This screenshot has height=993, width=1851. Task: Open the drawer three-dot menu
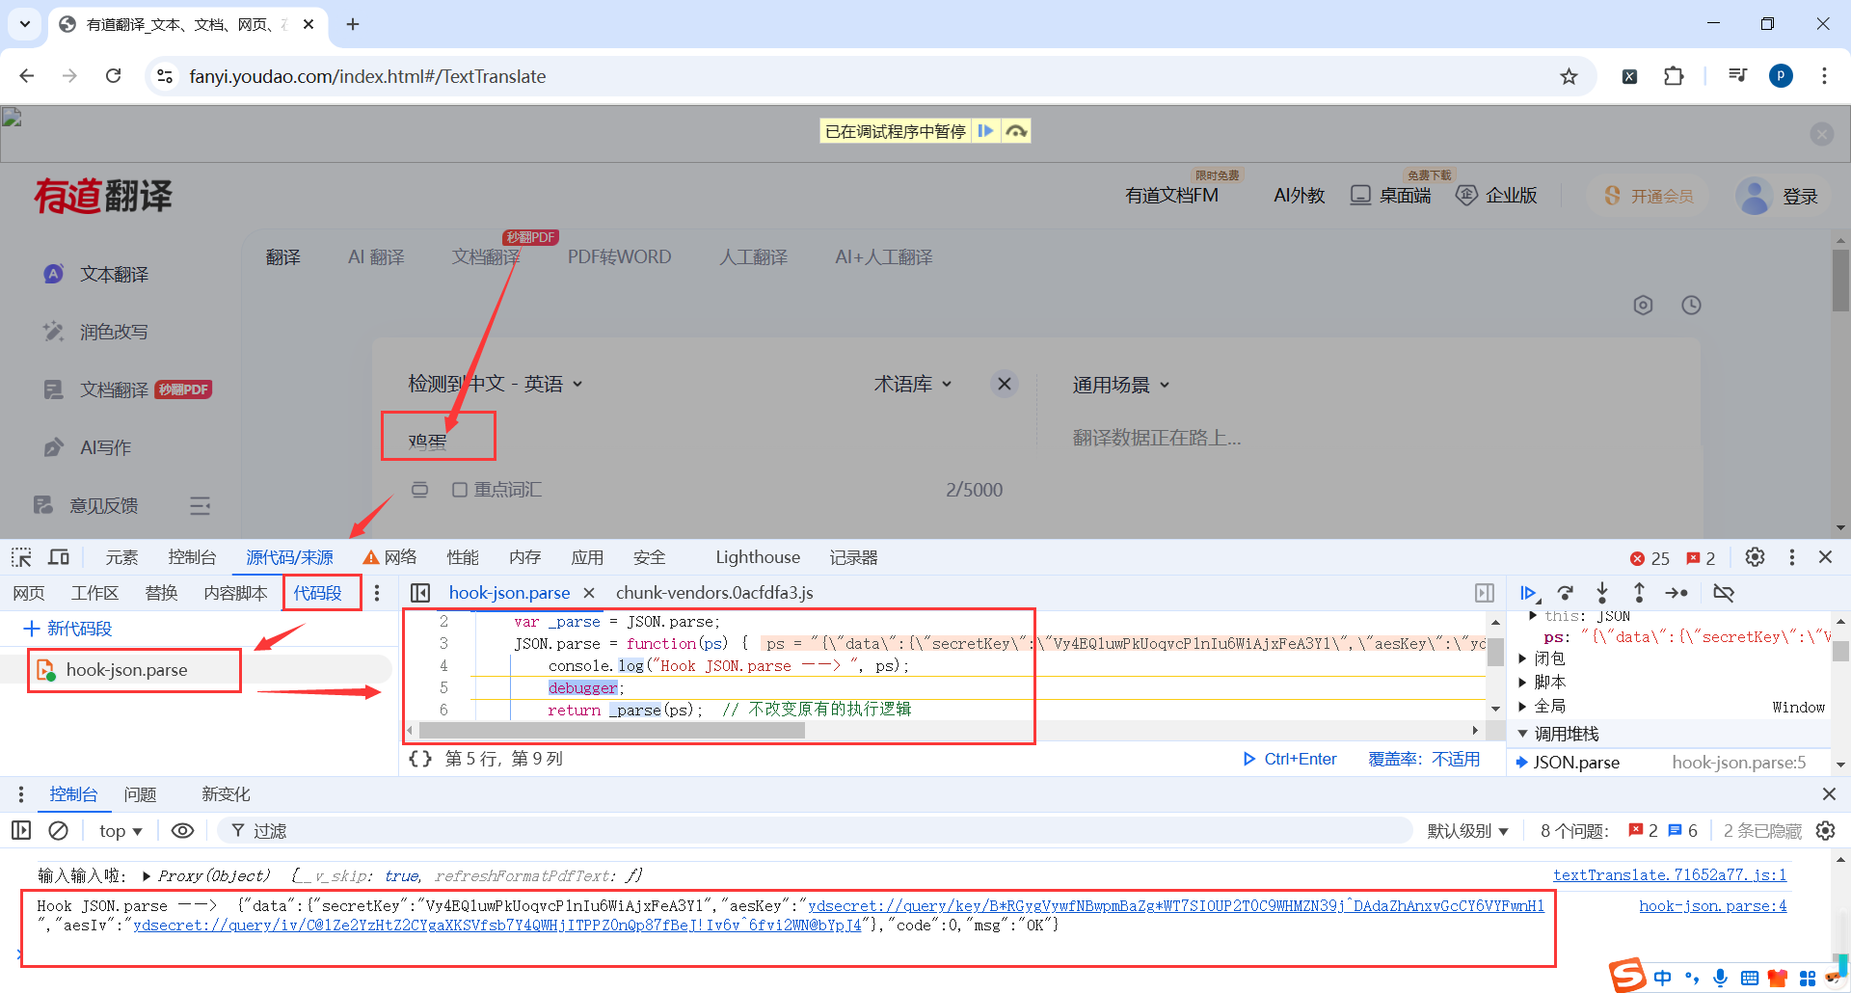[21, 794]
